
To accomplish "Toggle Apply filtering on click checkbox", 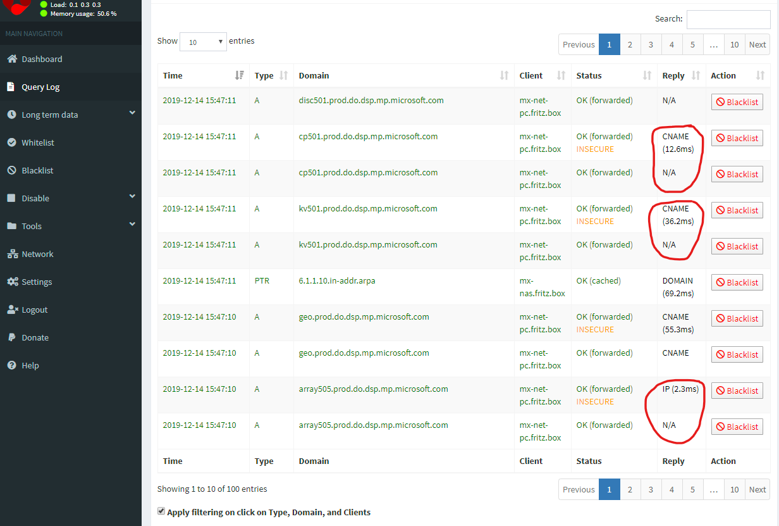I will pyautogui.click(x=161, y=511).
